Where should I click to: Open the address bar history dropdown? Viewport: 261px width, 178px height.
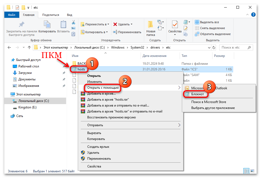coord(209,48)
